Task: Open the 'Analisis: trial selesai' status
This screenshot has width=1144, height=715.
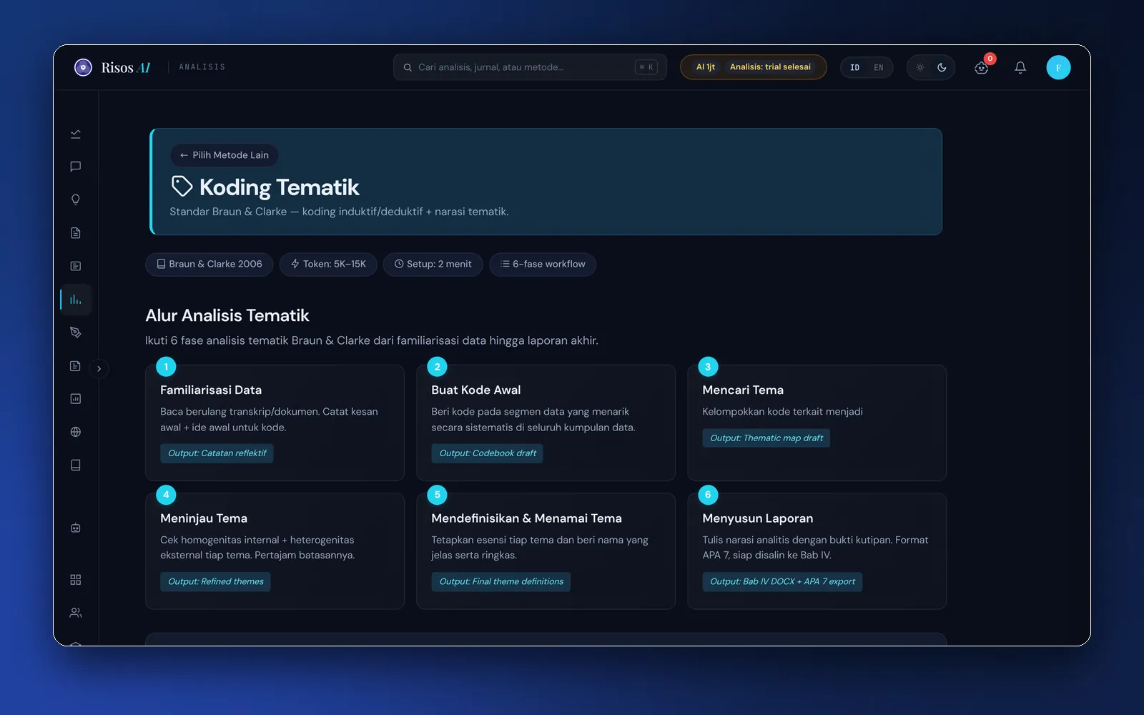Action: pos(770,67)
